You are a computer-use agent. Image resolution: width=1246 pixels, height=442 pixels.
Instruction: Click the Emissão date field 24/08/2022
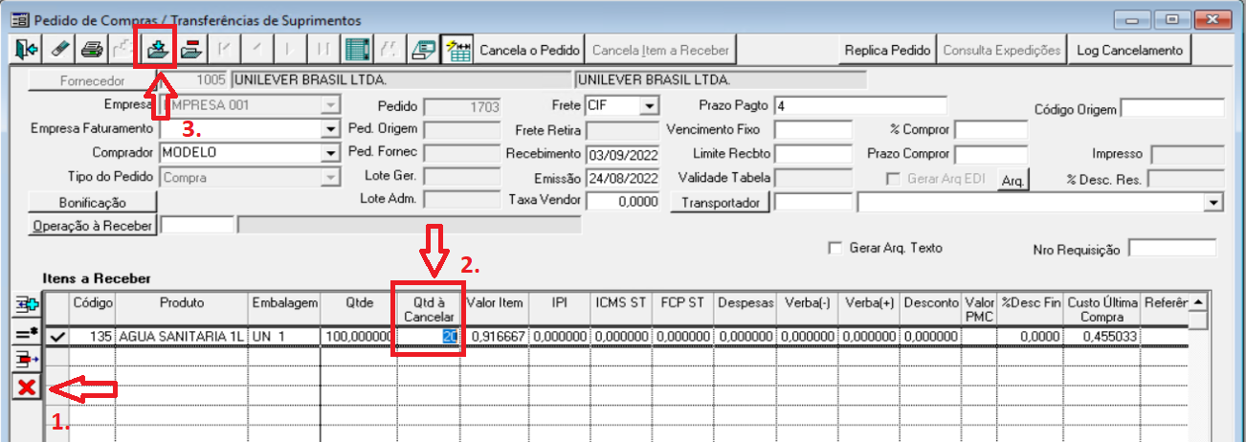(623, 178)
